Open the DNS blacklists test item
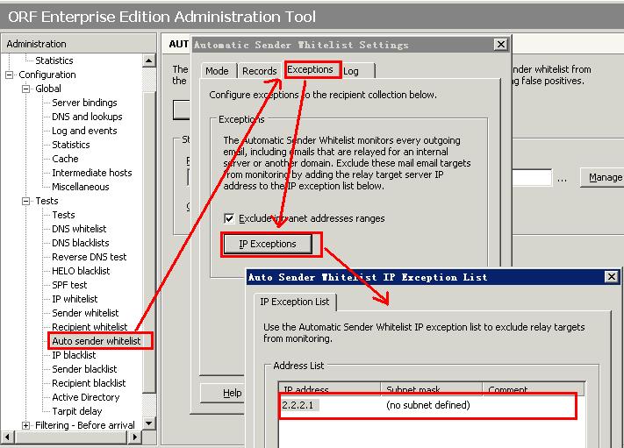 80,243
